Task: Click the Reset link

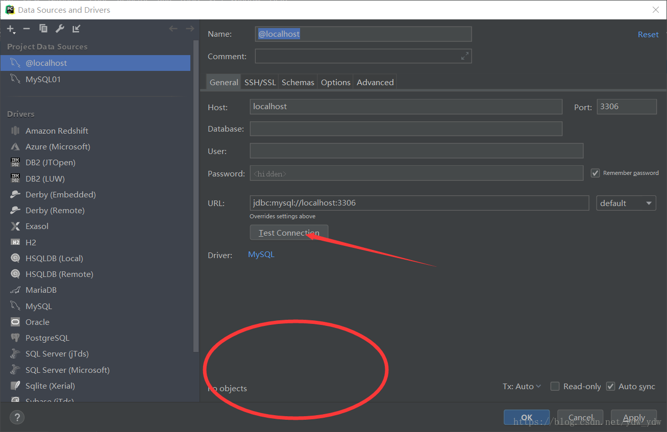Action: tap(648, 34)
